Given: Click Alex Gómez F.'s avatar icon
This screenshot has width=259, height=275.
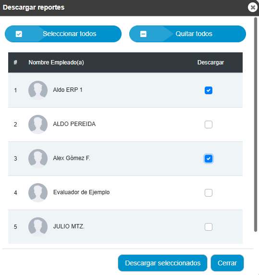Looking at the screenshot, I should pyautogui.click(x=38, y=158).
